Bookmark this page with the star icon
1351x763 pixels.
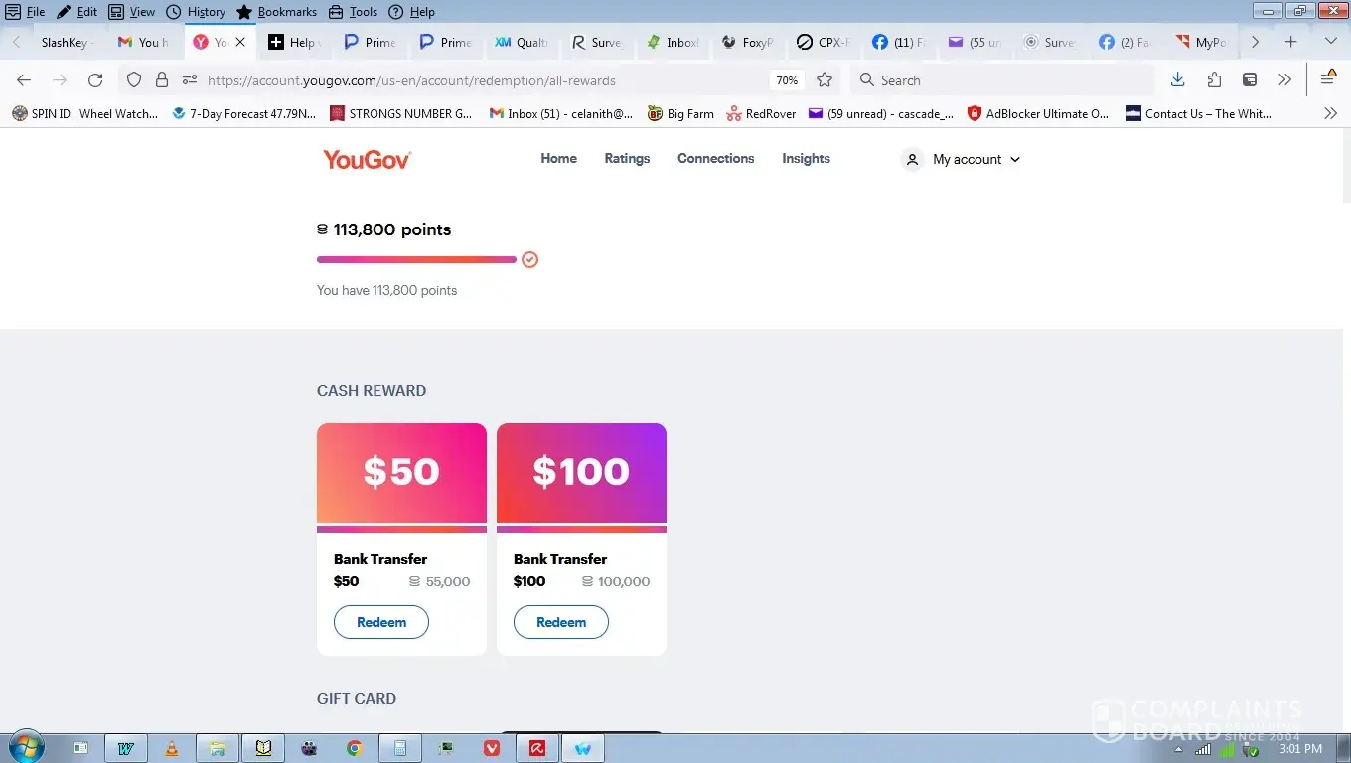point(825,80)
